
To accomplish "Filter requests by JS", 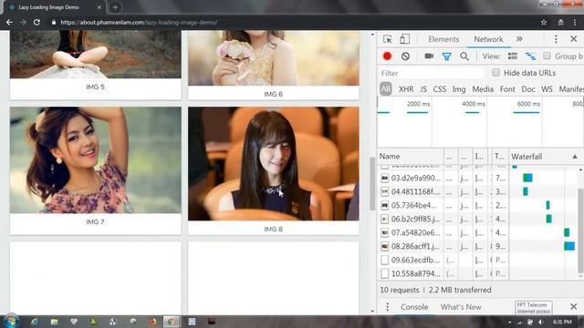I will click(x=423, y=89).
